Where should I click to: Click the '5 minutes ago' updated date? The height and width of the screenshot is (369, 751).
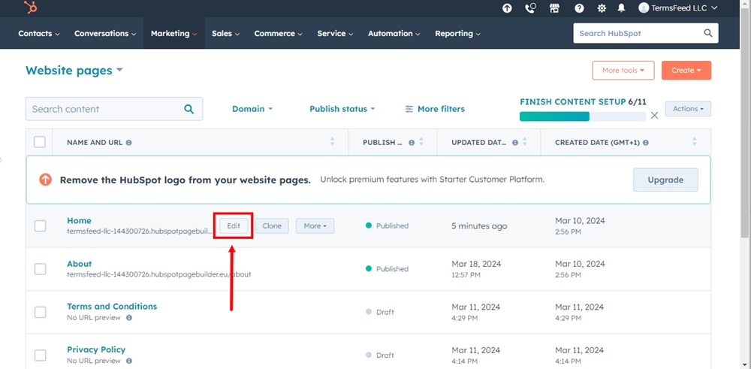(x=479, y=226)
